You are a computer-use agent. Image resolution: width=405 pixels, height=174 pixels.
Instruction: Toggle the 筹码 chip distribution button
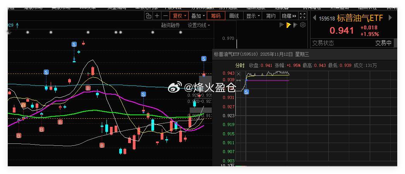[x=216, y=16]
